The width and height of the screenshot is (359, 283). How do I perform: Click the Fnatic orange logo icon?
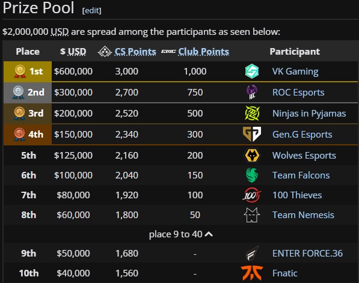[x=252, y=273]
